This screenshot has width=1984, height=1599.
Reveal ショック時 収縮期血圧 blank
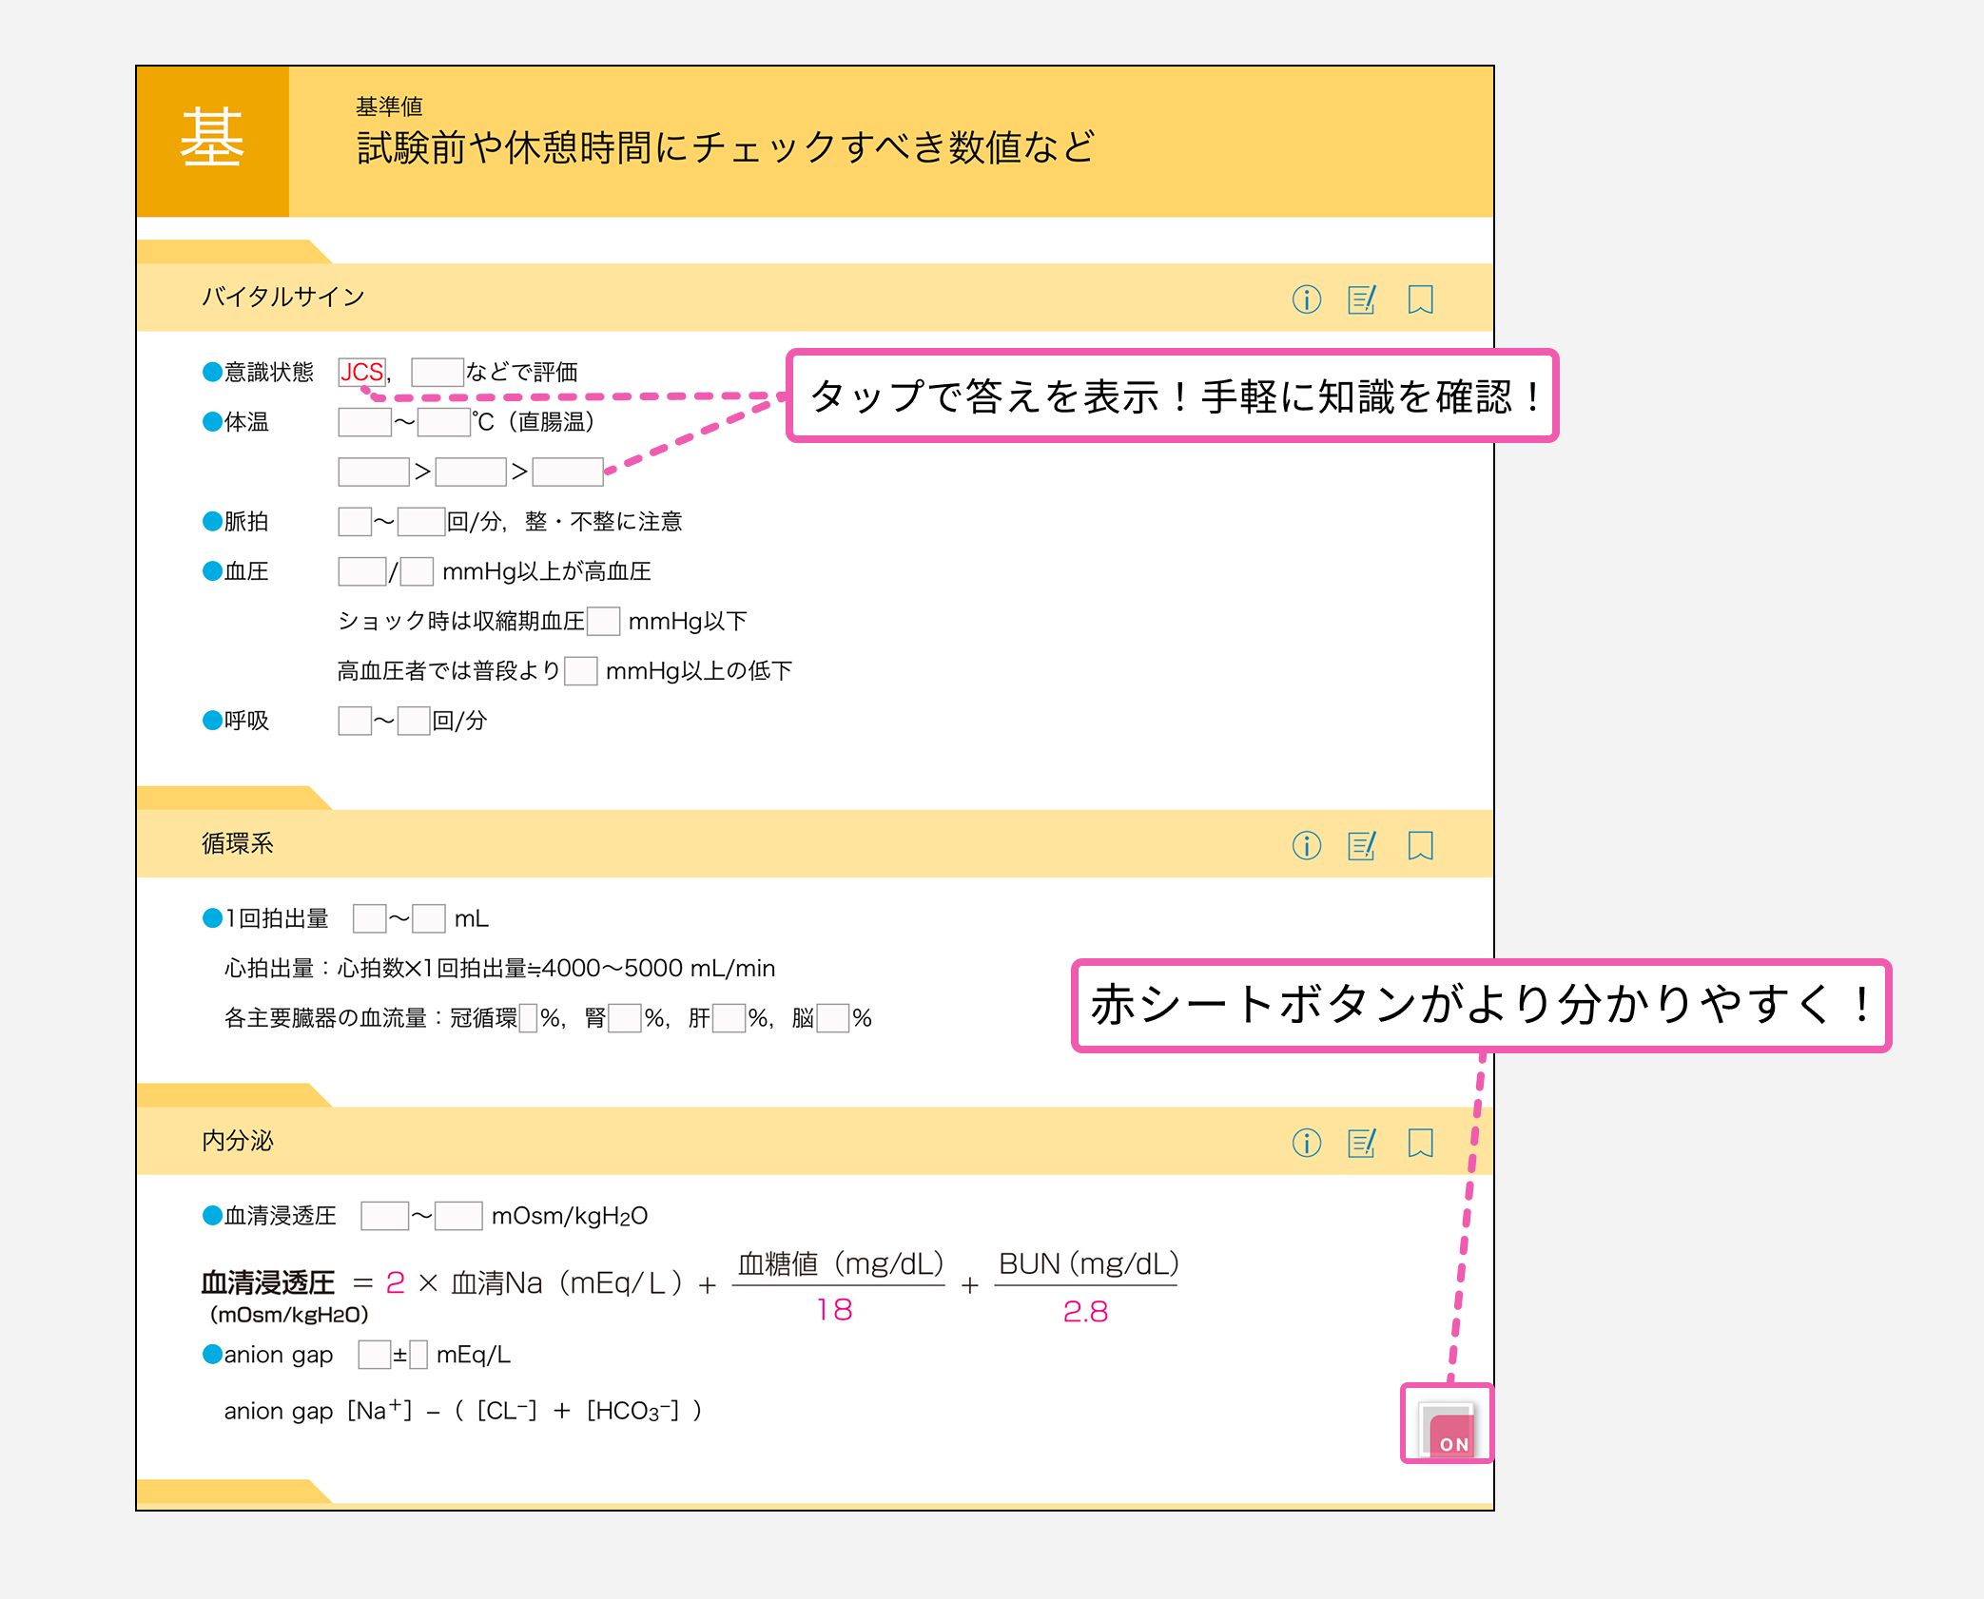click(x=603, y=622)
